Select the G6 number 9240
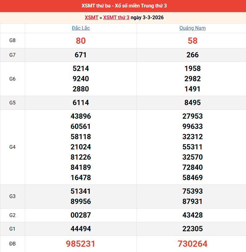Viewport: 246px width, 252px height. (81, 79)
